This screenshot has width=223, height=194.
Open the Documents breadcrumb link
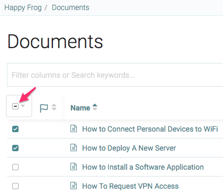[70, 7]
